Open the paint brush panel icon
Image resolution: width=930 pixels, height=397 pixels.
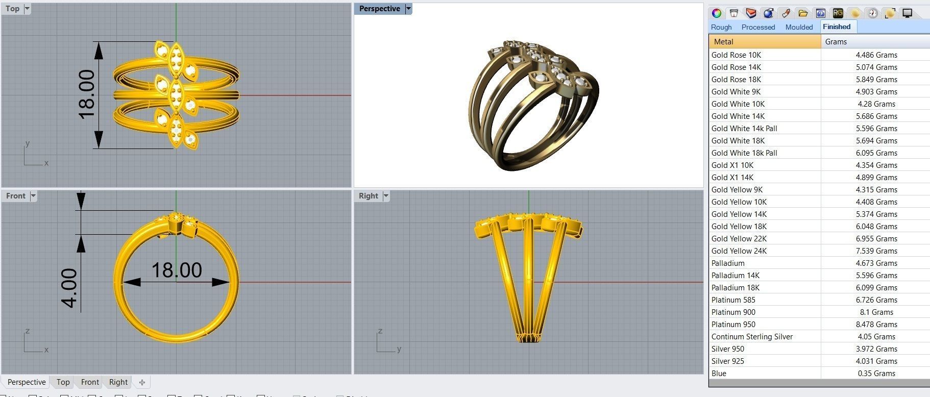[x=786, y=13]
